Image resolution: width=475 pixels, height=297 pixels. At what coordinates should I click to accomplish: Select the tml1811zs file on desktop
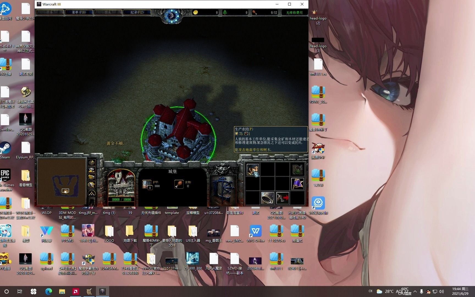click(x=318, y=67)
